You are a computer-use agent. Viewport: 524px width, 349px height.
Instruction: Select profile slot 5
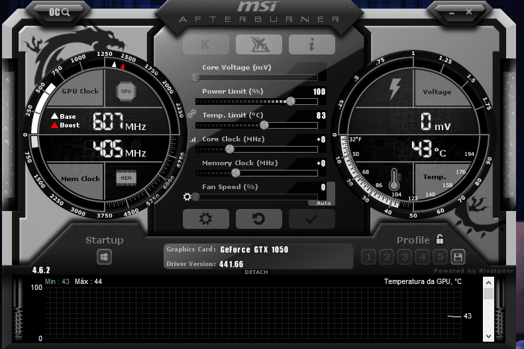441,257
